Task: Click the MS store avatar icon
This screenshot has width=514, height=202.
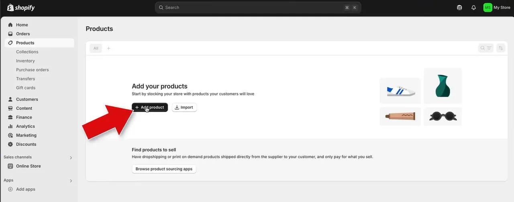Action: coord(487,8)
